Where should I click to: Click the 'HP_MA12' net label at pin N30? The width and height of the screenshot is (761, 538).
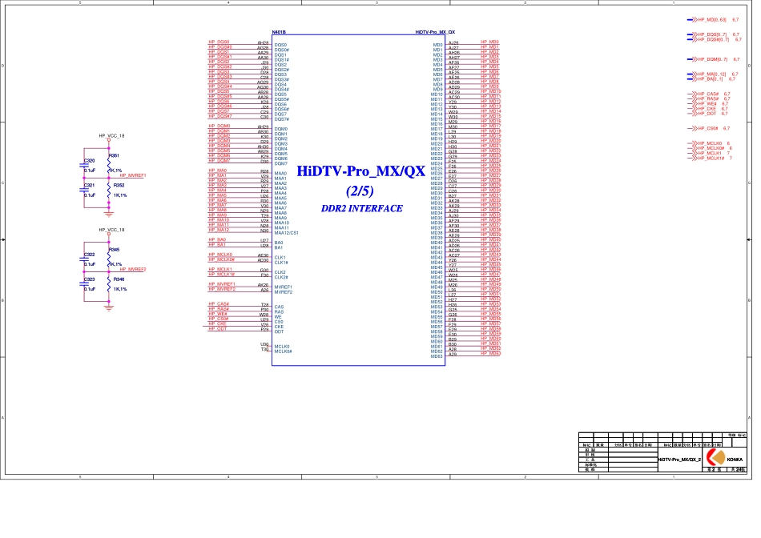point(219,230)
